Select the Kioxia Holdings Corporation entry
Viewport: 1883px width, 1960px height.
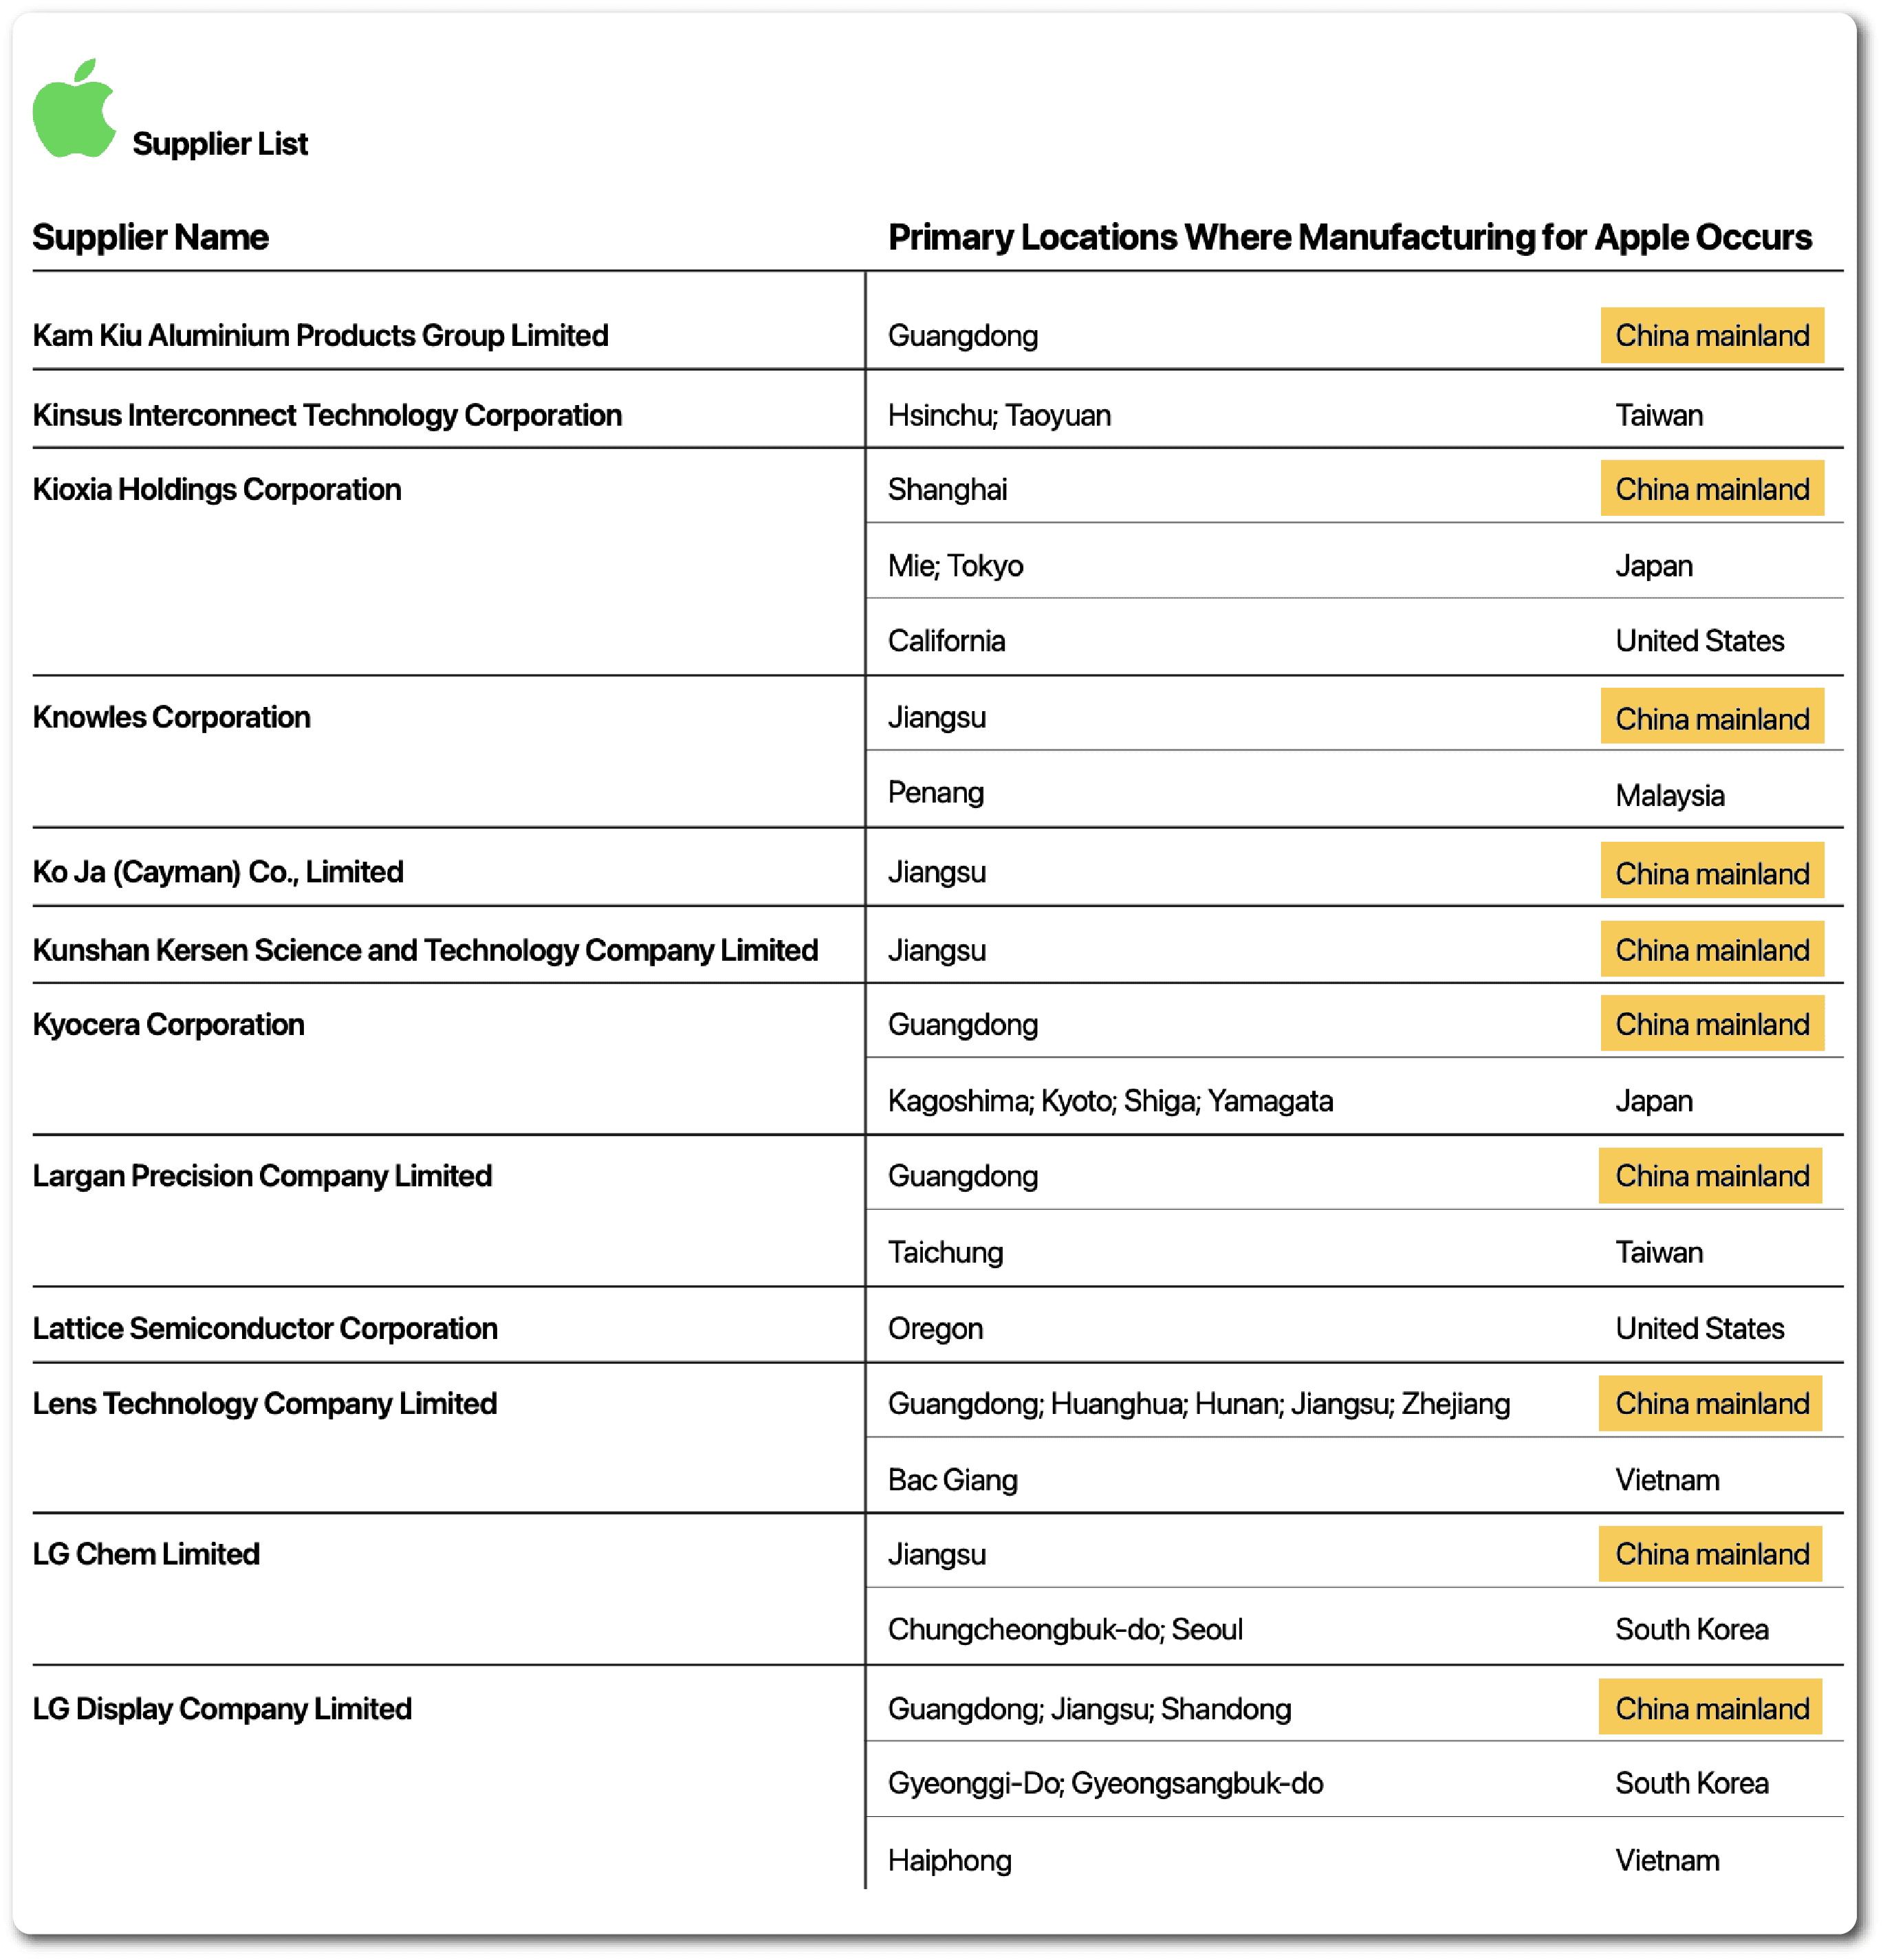[217, 489]
